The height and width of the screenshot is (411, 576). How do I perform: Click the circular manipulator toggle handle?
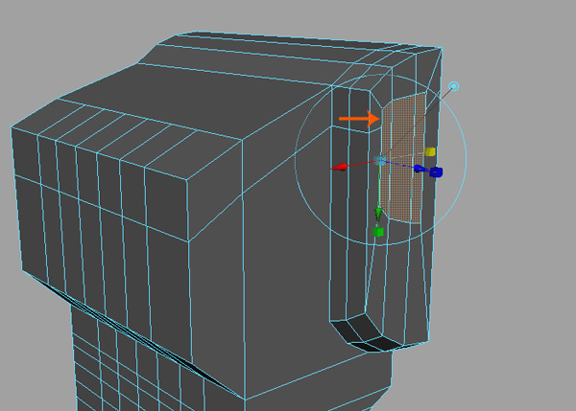coord(455,86)
